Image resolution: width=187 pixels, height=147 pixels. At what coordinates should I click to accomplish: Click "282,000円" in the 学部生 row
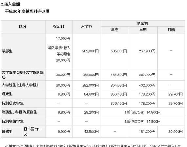tap(90, 51)
